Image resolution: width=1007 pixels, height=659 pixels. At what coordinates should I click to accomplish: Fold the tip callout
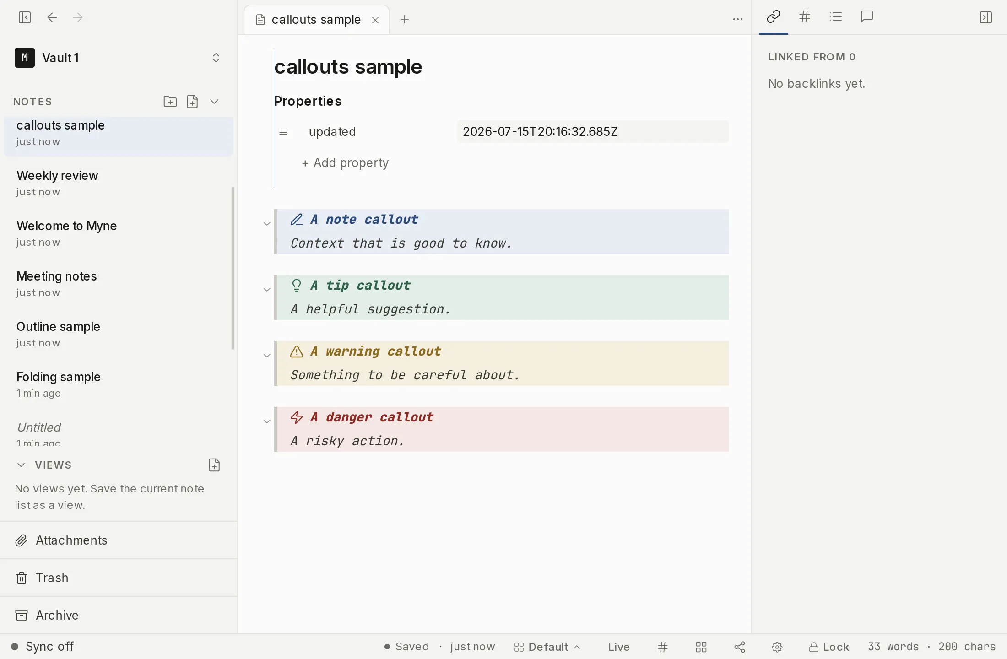point(267,290)
